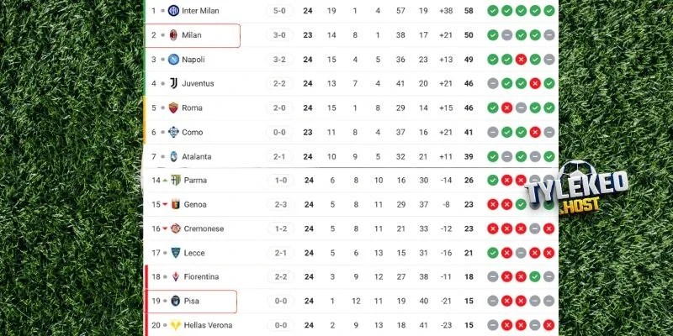Click the Hellas Verona club crest
673x336 pixels.
[x=176, y=325]
